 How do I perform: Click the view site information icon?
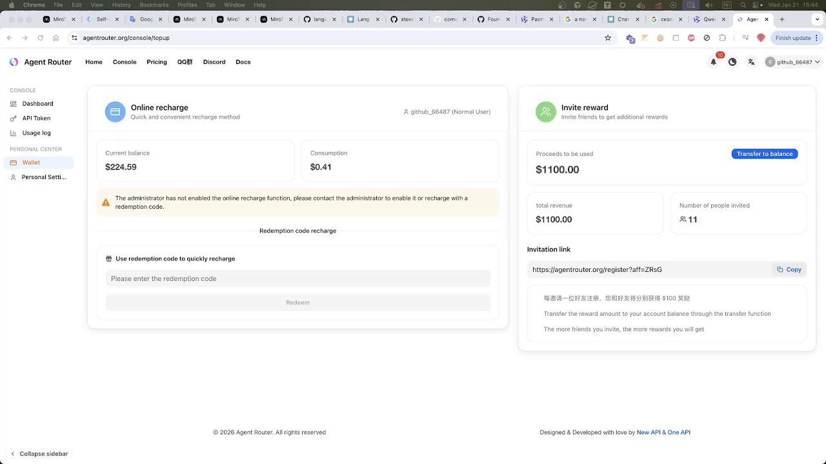click(x=74, y=38)
